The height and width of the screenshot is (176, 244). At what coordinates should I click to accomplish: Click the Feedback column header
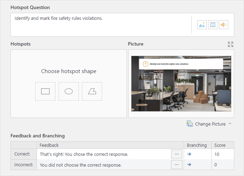click(110, 145)
